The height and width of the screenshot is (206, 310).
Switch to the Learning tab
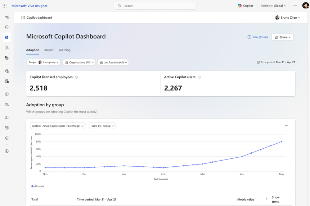[x=65, y=50]
